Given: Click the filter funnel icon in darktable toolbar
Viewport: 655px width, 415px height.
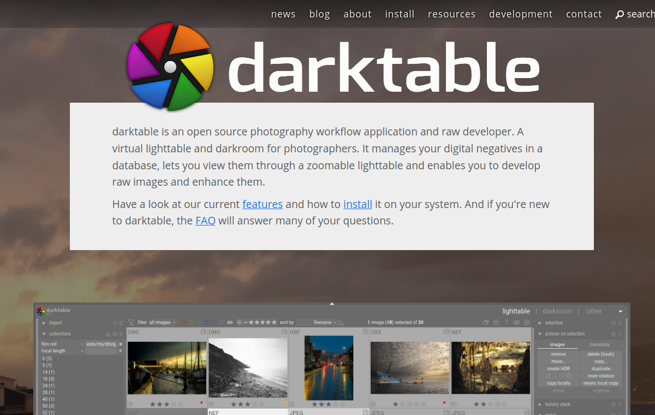Looking at the screenshot, I should coord(131,323).
